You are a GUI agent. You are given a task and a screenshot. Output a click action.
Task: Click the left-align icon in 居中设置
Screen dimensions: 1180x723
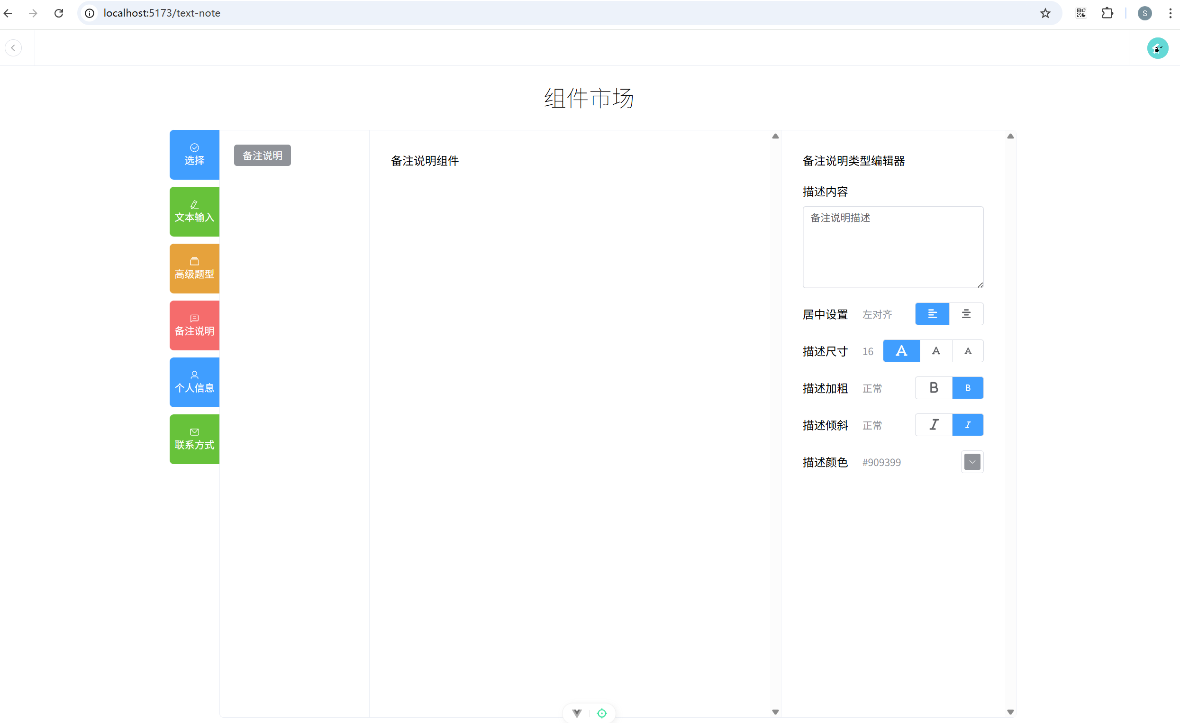[x=932, y=314]
